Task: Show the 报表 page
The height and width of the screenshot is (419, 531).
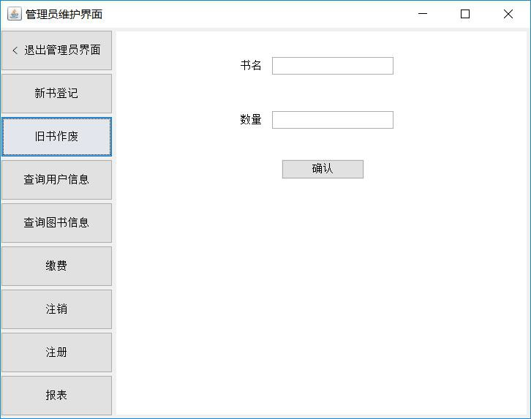Action: [x=56, y=396]
